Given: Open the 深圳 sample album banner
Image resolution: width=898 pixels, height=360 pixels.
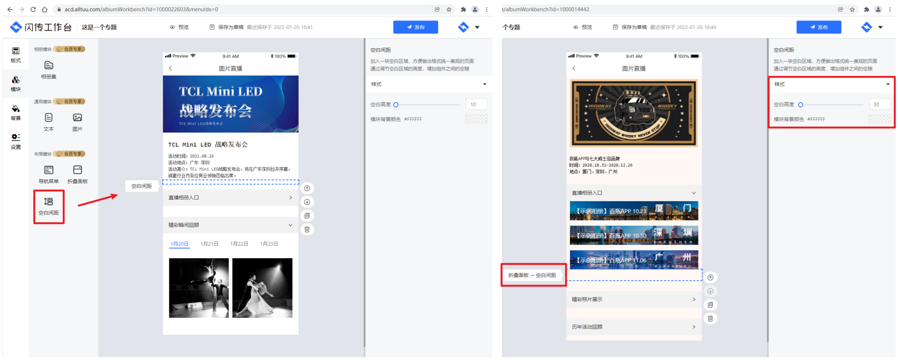Looking at the screenshot, I should click(x=634, y=235).
